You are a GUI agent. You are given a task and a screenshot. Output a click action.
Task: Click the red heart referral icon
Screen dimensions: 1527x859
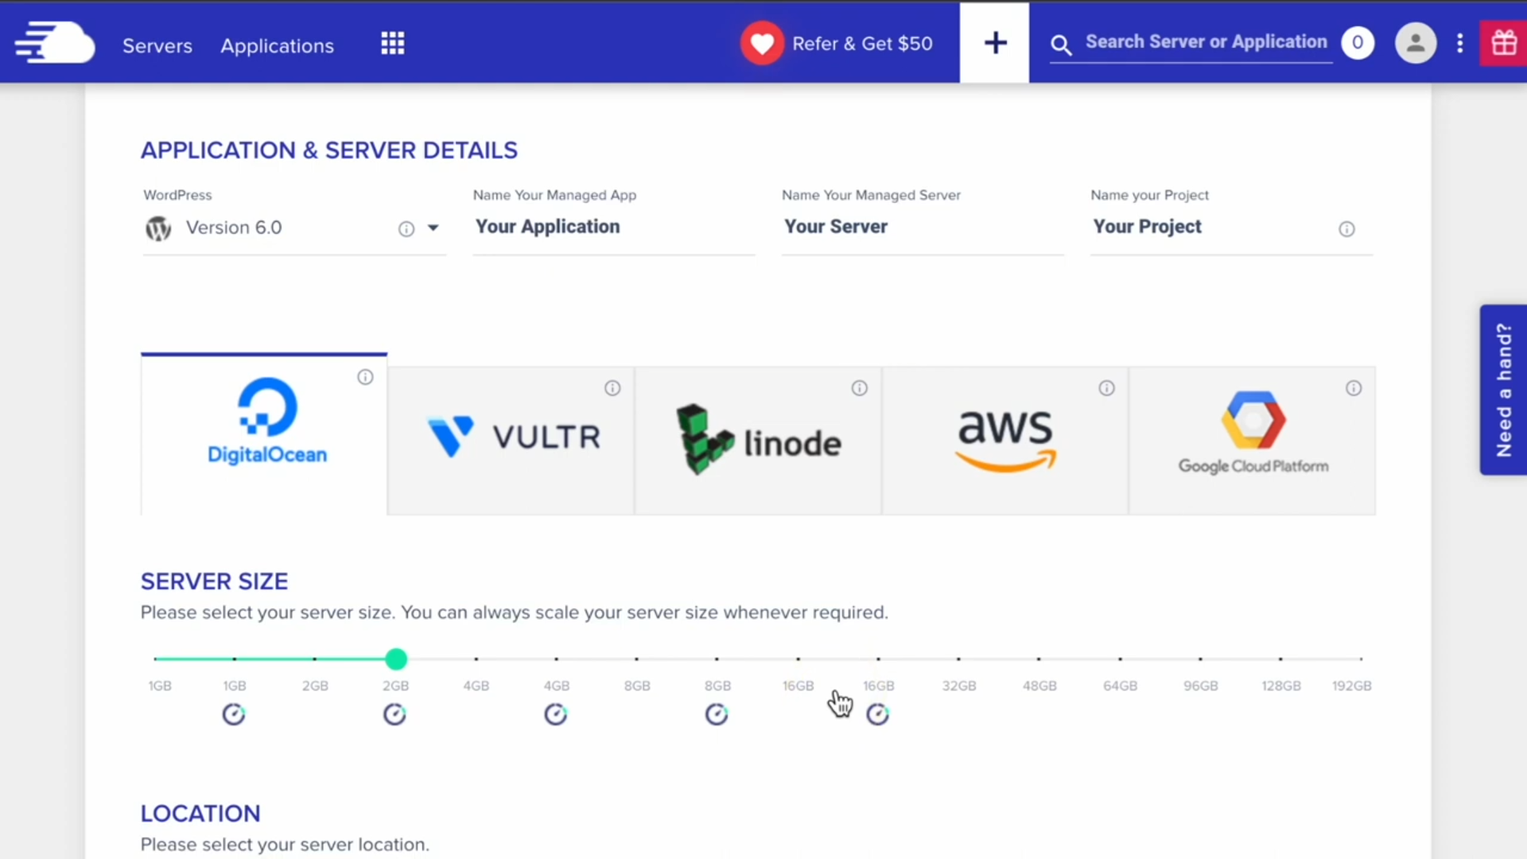coord(762,43)
